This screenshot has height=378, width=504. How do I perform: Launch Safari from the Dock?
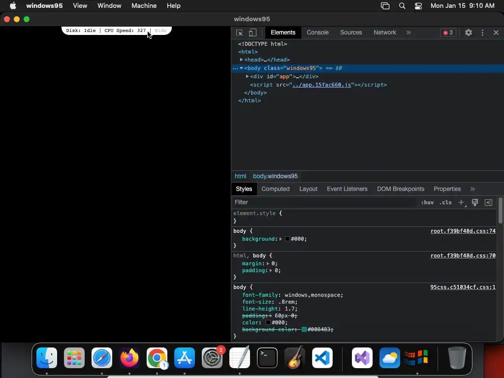coord(102,358)
